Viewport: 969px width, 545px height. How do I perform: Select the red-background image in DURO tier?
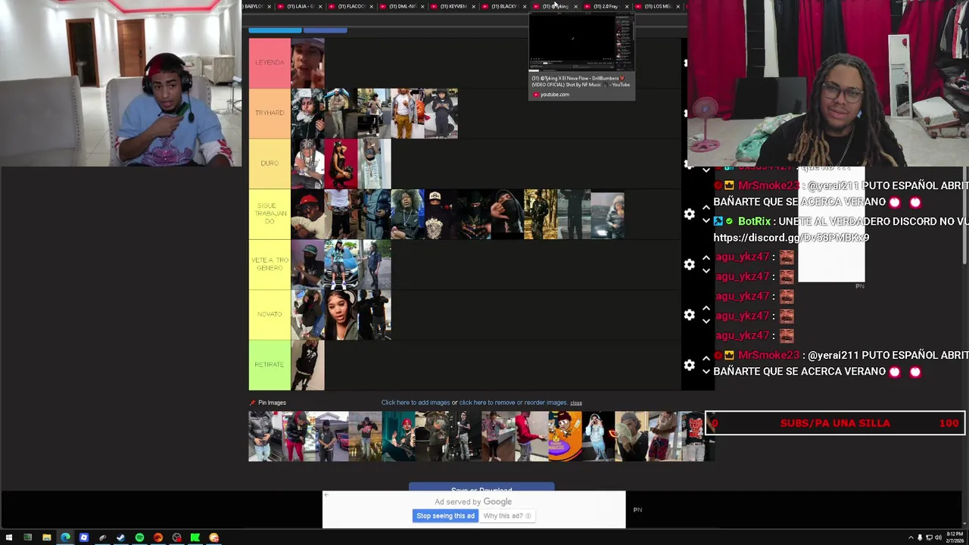click(341, 163)
